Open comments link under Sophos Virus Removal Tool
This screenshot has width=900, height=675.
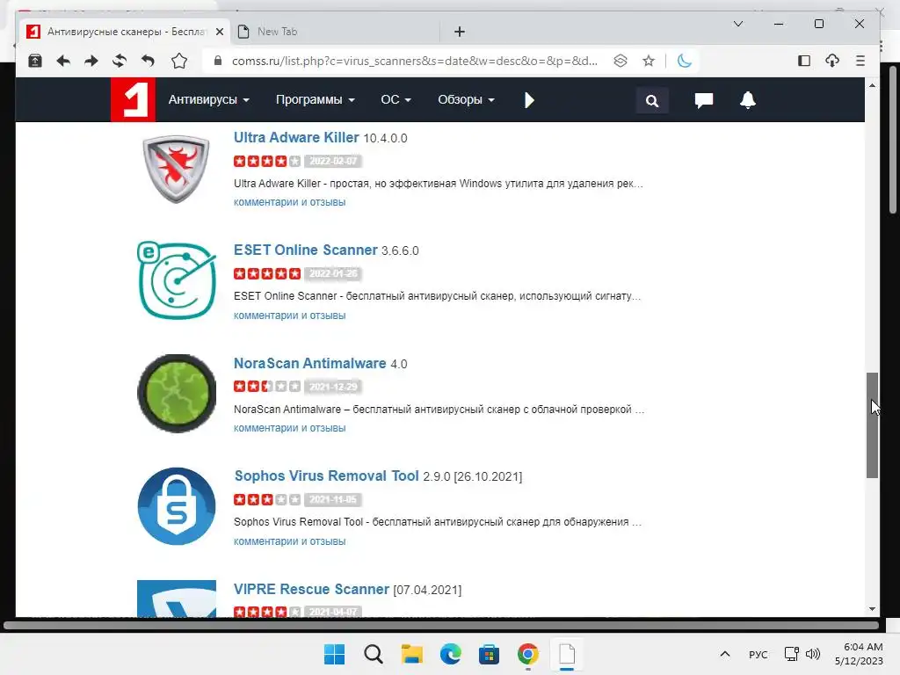[289, 541]
